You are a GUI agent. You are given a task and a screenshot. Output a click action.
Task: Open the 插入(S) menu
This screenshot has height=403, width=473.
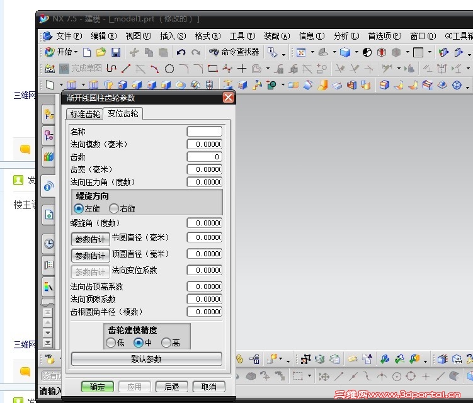click(173, 36)
